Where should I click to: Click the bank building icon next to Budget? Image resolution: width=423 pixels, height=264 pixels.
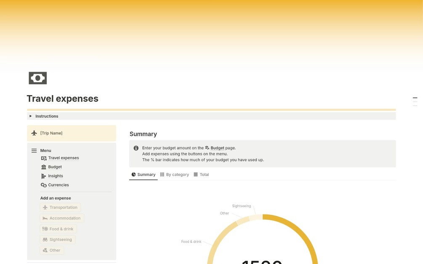click(x=43, y=167)
